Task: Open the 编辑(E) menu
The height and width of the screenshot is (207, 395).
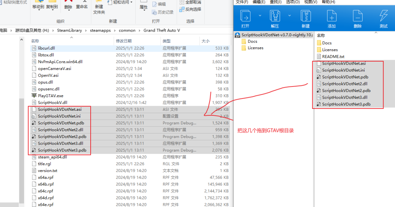Action: click(259, 2)
